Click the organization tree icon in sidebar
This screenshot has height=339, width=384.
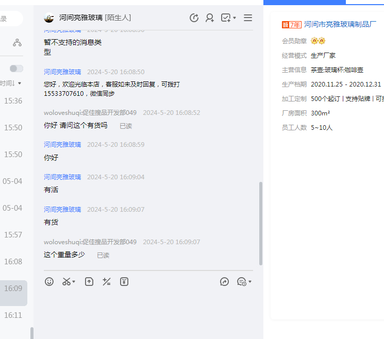(17, 43)
